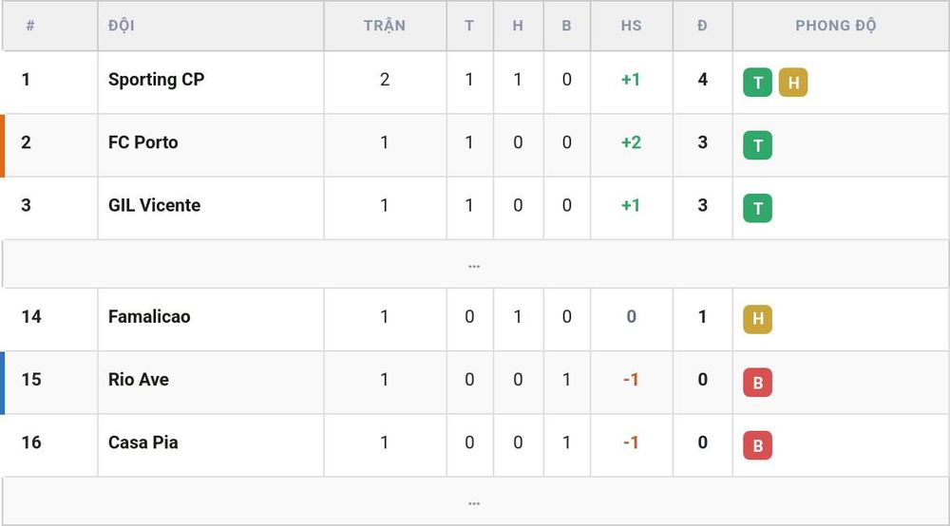Click the ĐỘI column header
This screenshot has width=950, height=526.
point(122,26)
